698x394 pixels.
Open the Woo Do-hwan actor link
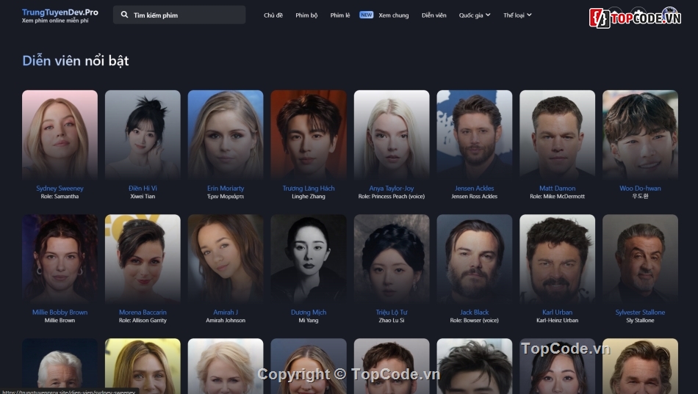tap(640, 189)
